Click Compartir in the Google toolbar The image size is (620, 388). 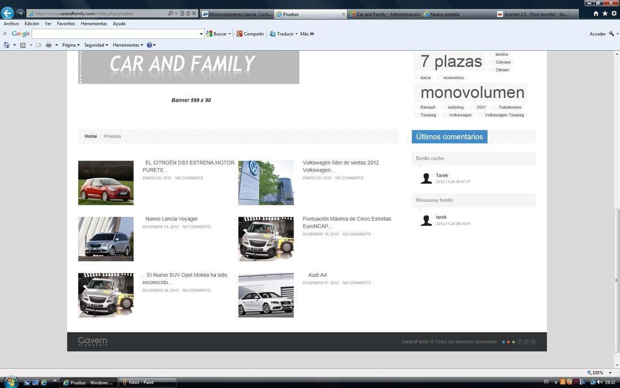tap(250, 34)
